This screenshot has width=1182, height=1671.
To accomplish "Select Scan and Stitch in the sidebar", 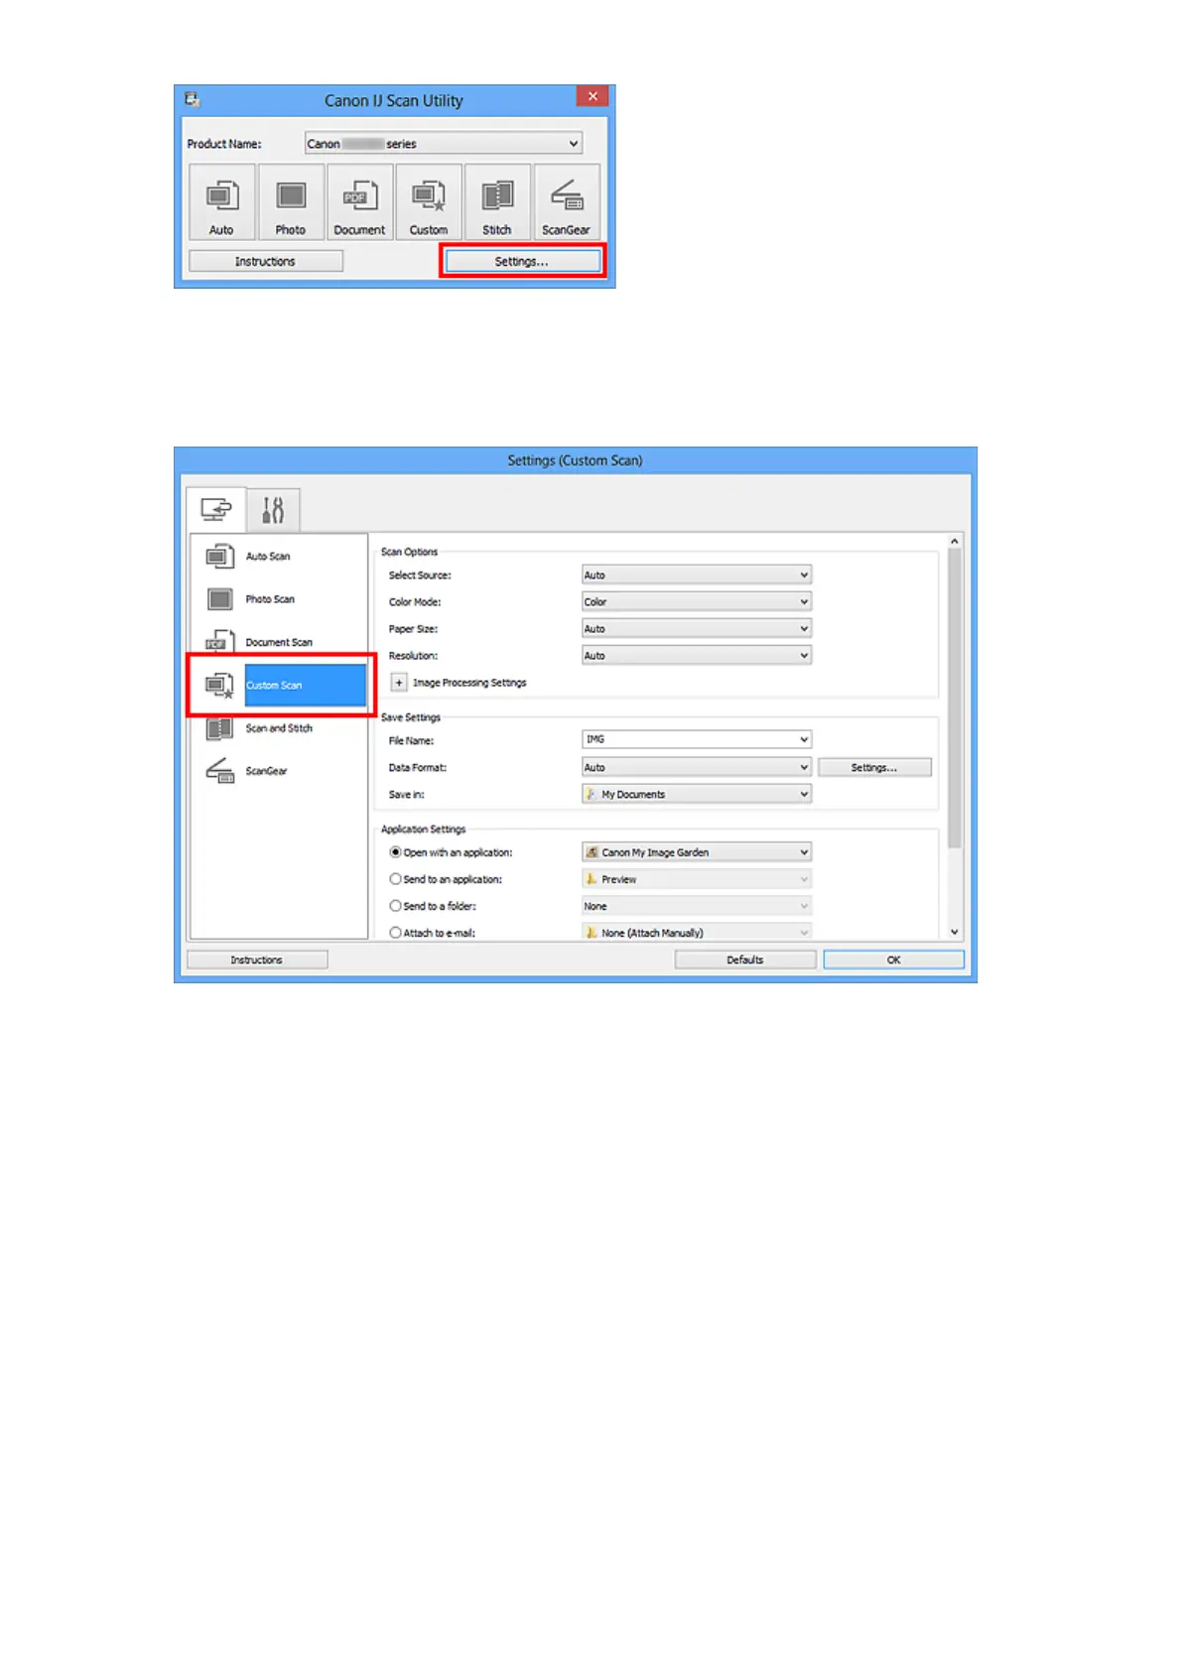I will coord(279,728).
